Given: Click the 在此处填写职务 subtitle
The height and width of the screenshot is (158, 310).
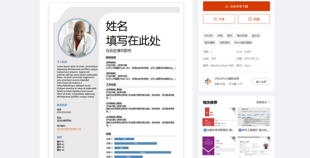Looking at the screenshot, I should (x=119, y=51).
